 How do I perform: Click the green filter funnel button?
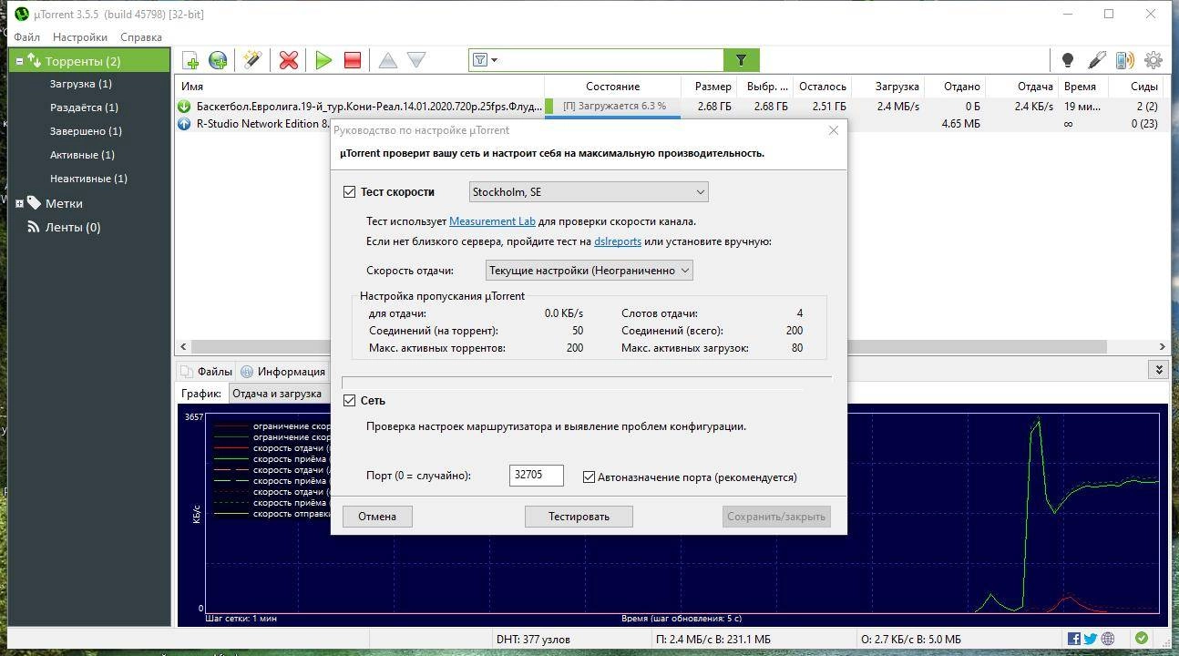tap(742, 60)
